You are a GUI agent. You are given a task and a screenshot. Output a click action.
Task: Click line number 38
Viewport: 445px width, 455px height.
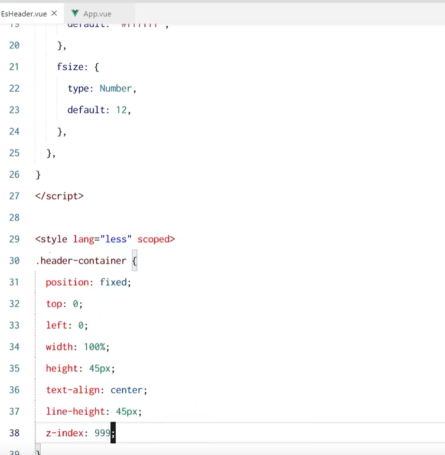(14, 433)
